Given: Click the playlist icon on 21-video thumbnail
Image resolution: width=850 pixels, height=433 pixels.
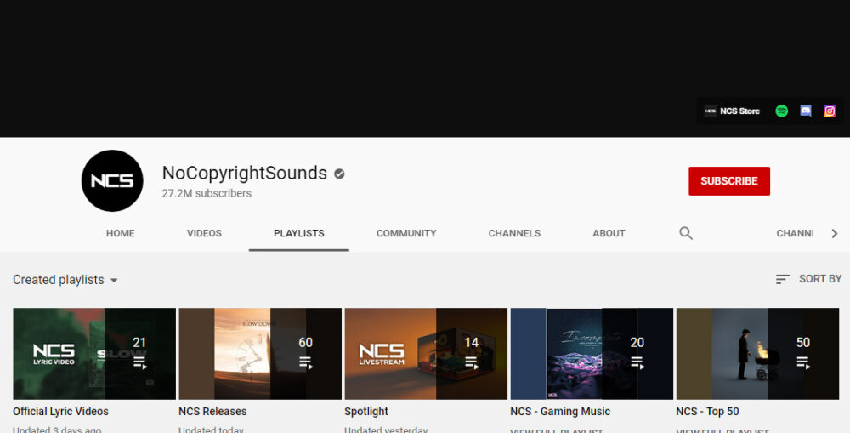Looking at the screenshot, I should [140, 362].
